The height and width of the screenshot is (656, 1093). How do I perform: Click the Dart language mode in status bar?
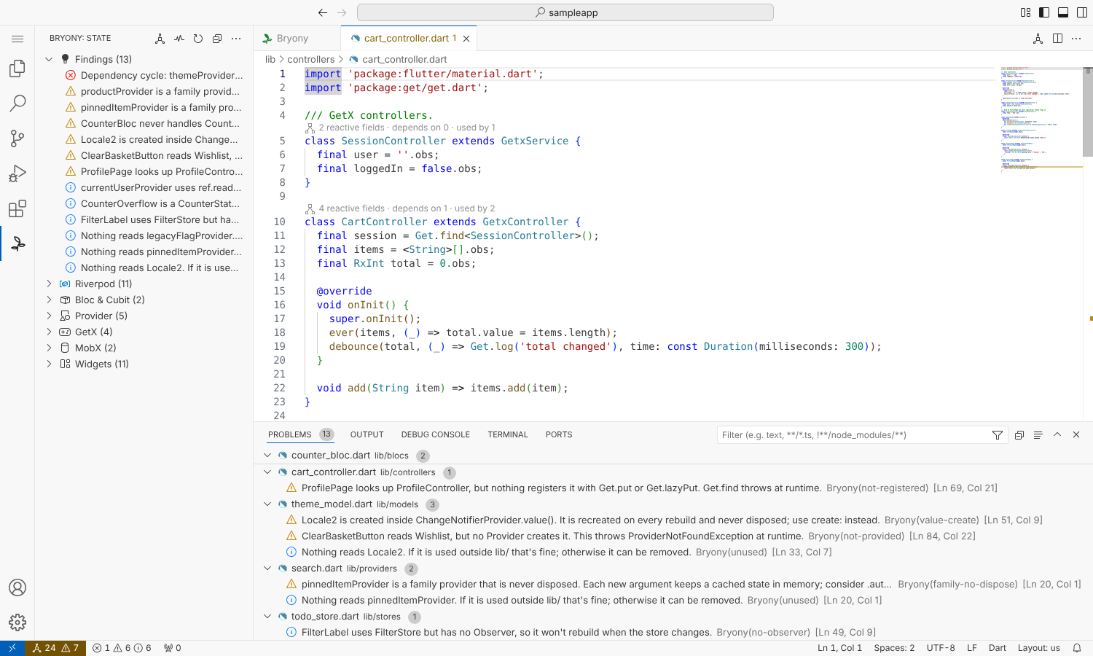(x=998, y=648)
